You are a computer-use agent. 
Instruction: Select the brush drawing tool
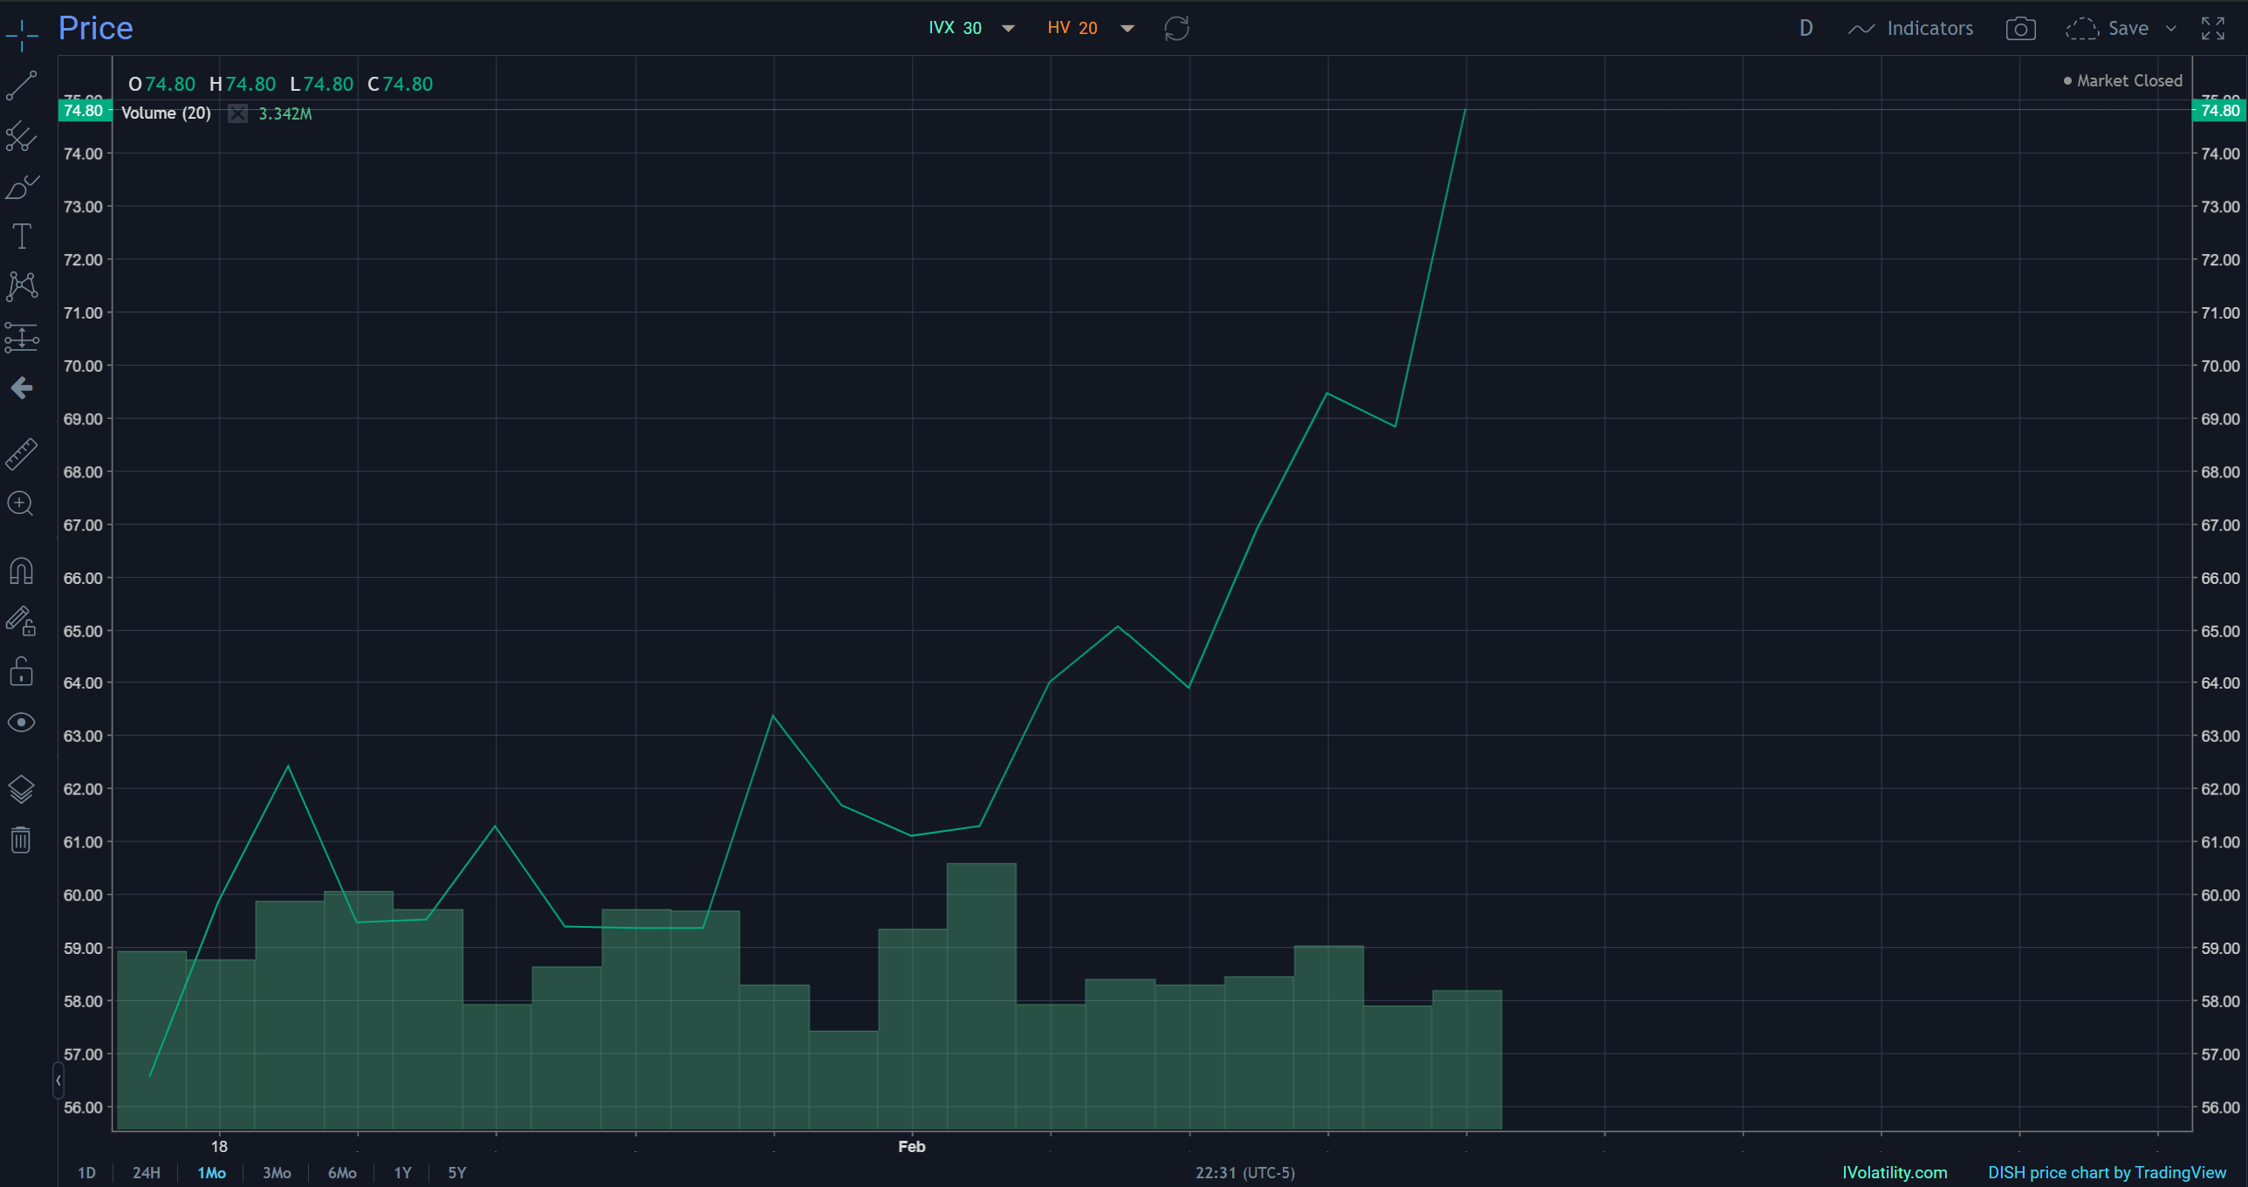[x=21, y=187]
